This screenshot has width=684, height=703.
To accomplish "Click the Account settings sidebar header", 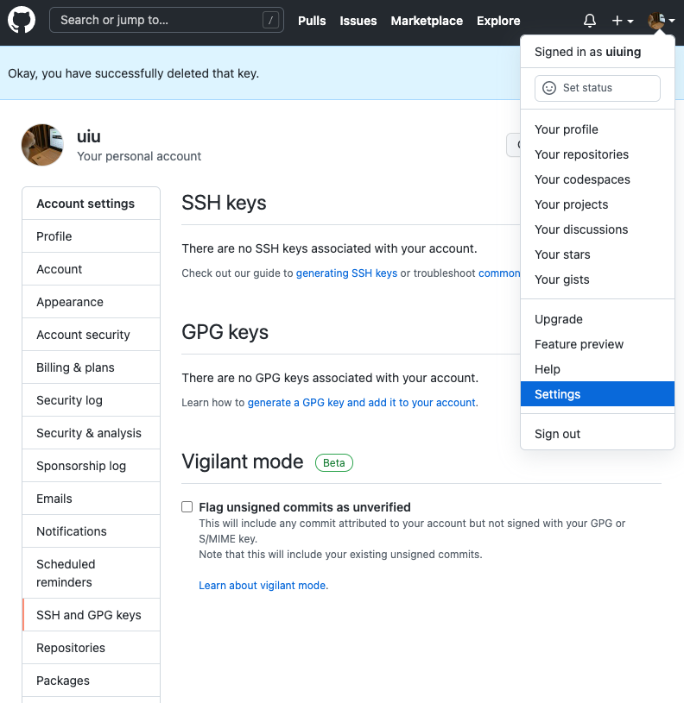I will click(85, 204).
